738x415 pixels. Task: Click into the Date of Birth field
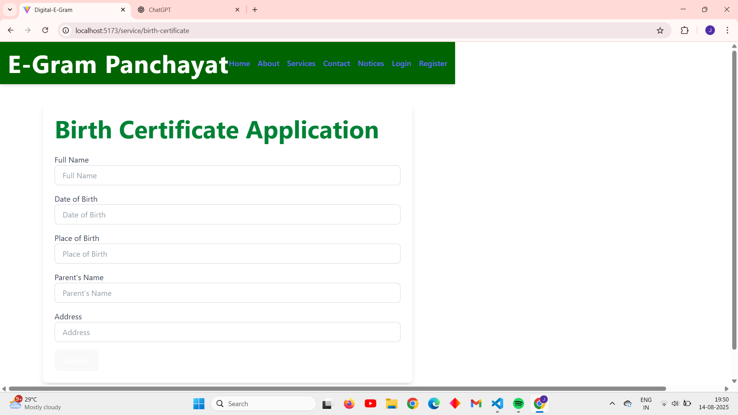click(x=227, y=215)
